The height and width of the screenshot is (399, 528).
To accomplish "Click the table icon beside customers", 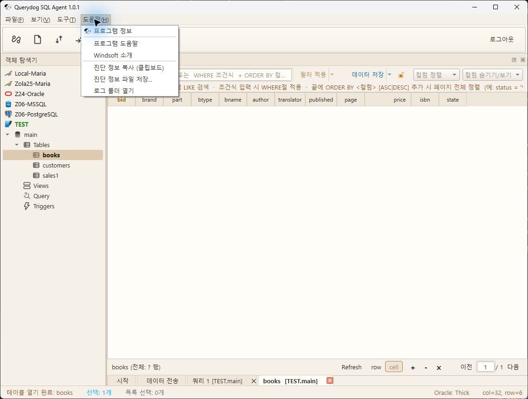I will (36, 165).
